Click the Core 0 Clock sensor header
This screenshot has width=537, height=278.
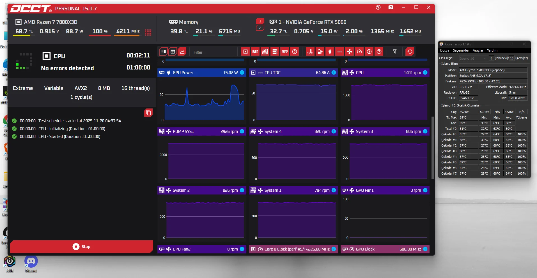[293, 249]
